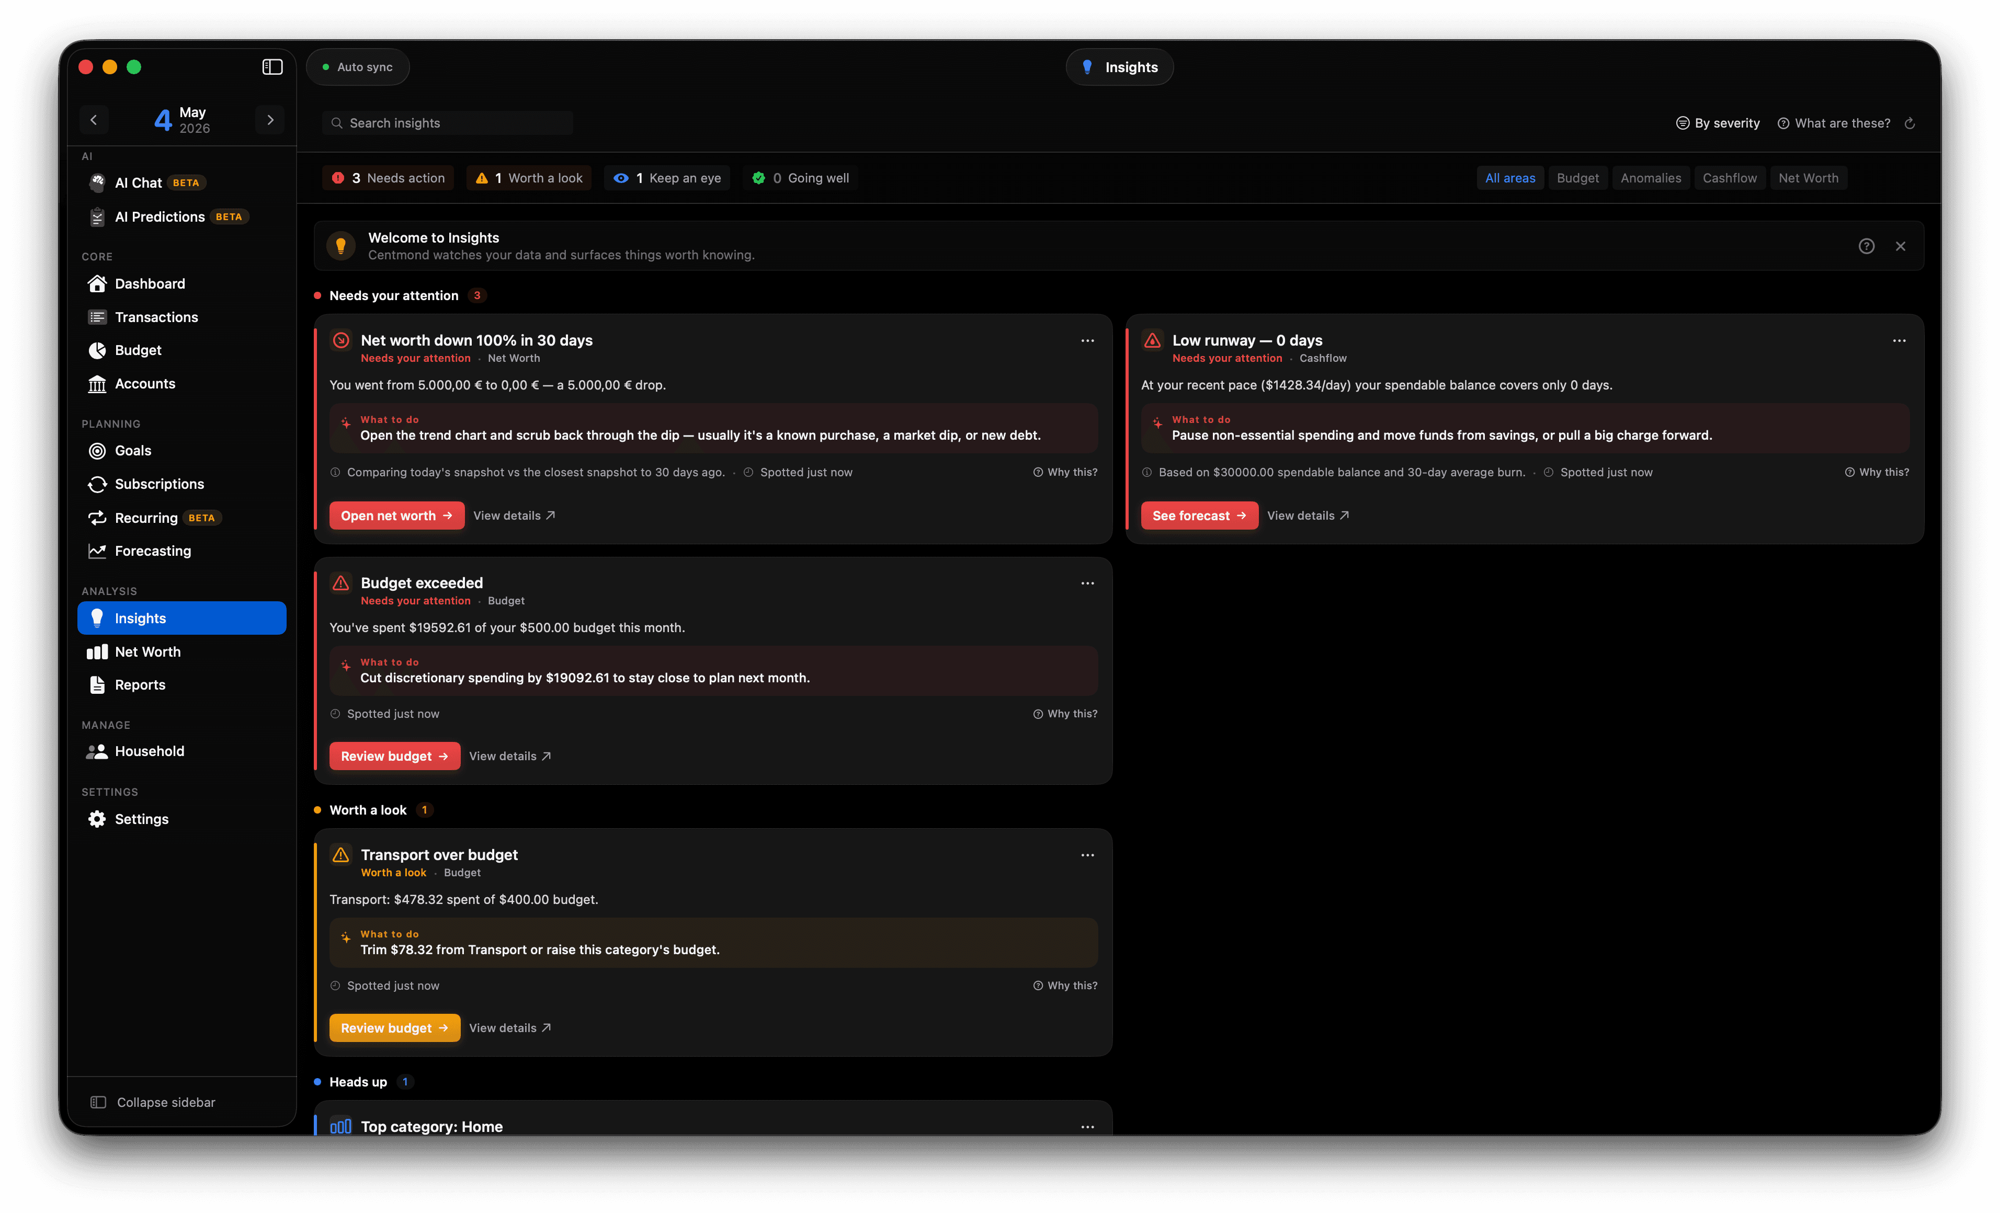The height and width of the screenshot is (1213, 2000).
Task: Click the refresh icon near What are these
Action: point(1910,123)
